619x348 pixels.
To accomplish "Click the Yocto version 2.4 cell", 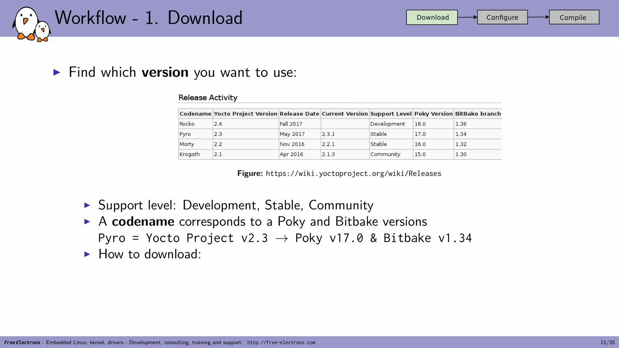I will click(246, 124).
